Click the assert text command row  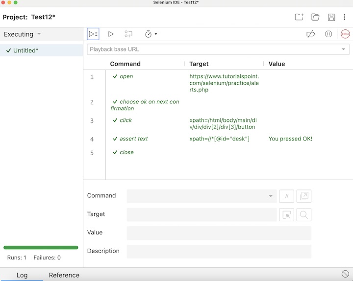pyautogui.click(x=134, y=139)
